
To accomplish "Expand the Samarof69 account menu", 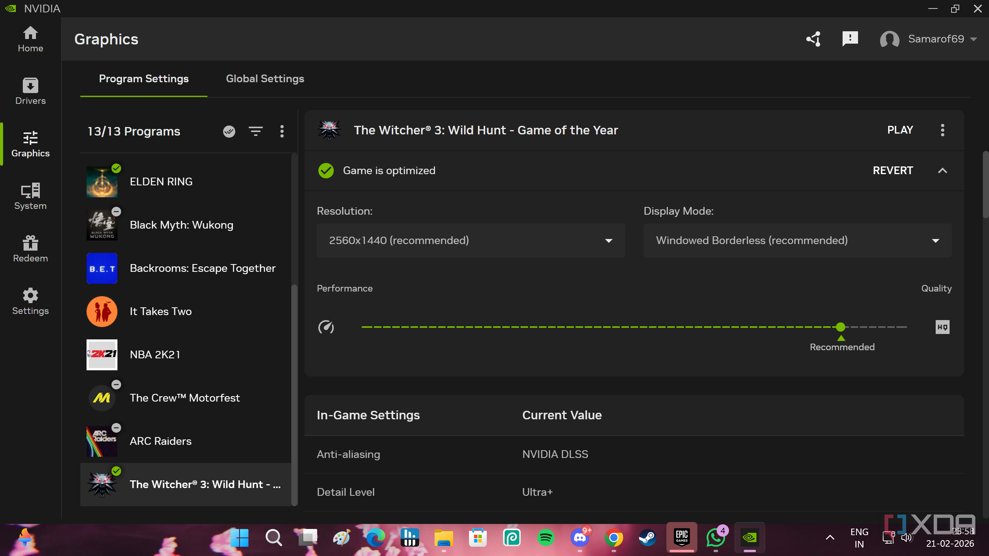I will coord(929,39).
